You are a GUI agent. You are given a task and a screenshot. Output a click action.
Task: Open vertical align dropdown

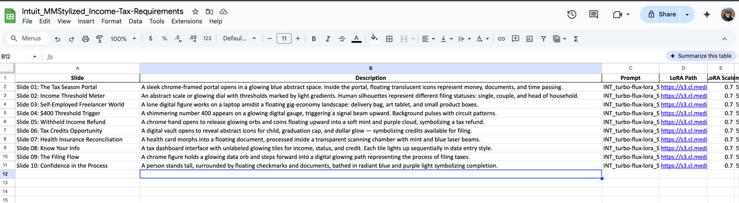[446, 39]
